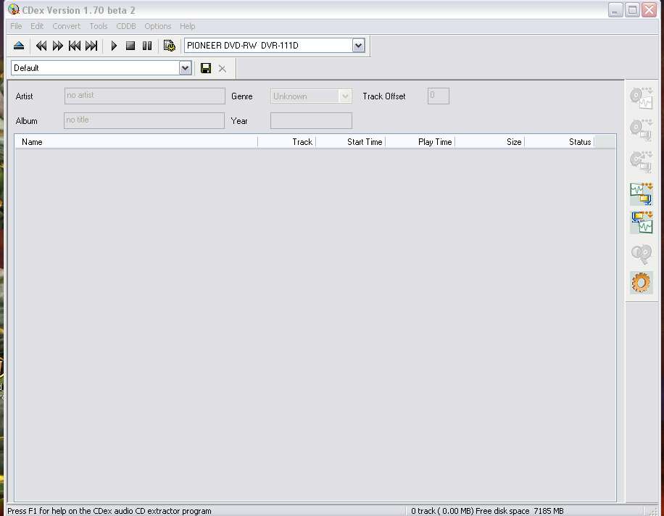Click the CDex title bar icon
Image resolution: width=664 pixels, height=516 pixels.
14,9
